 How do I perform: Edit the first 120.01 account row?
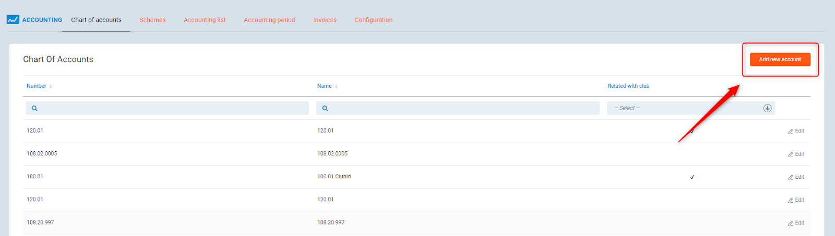pyautogui.click(x=796, y=131)
